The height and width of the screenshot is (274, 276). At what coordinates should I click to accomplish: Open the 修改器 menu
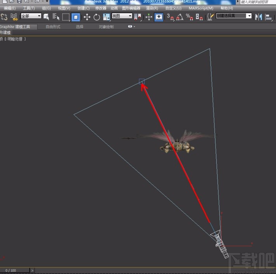[x=101, y=8]
